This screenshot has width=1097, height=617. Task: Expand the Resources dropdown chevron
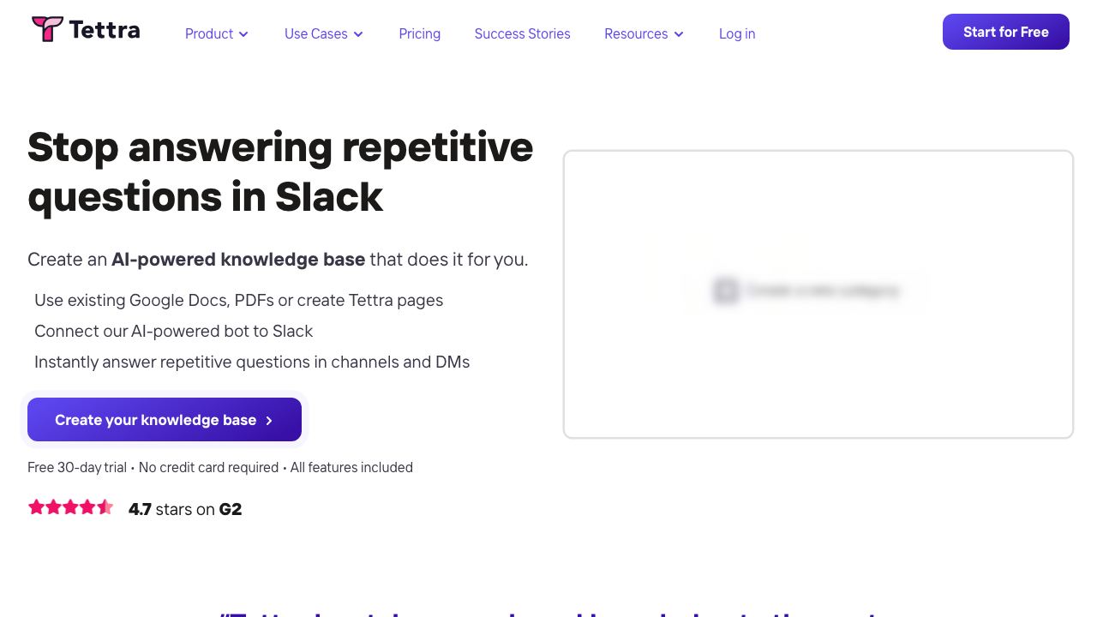[679, 34]
